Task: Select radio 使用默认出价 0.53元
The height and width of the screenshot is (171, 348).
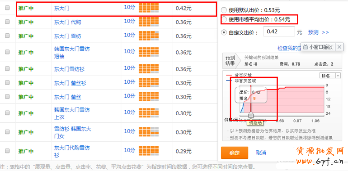Action: (x=224, y=10)
